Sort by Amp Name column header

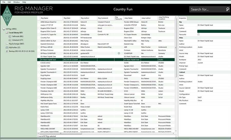132,18
